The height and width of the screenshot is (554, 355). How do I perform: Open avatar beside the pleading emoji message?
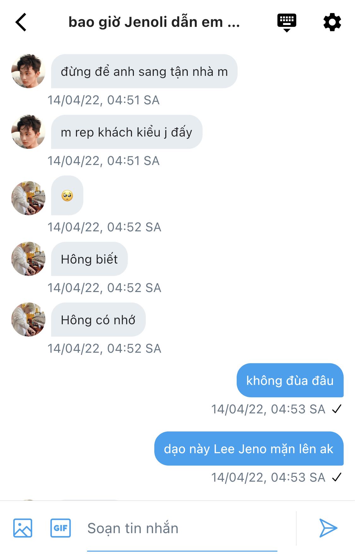pos(28,198)
